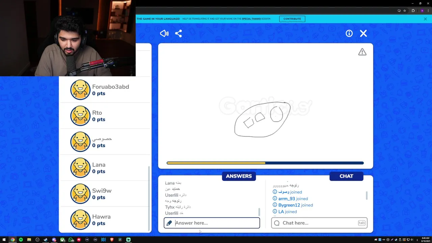
Task: Mute the game sound speaker icon
Action: pyautogui.click(x=164, y=33)
